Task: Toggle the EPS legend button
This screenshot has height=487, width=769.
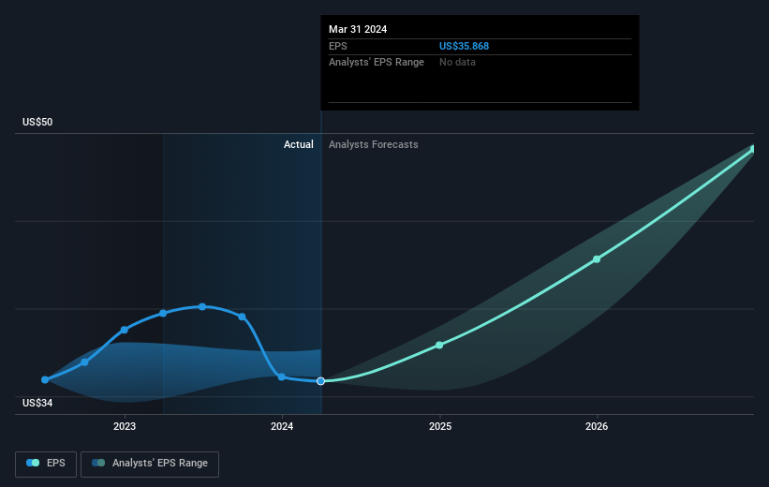Action: pos(46,464)
